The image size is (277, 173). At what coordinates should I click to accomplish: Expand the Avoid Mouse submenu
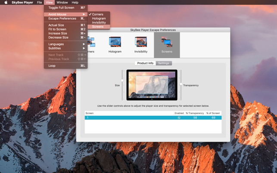pos(66,14)
